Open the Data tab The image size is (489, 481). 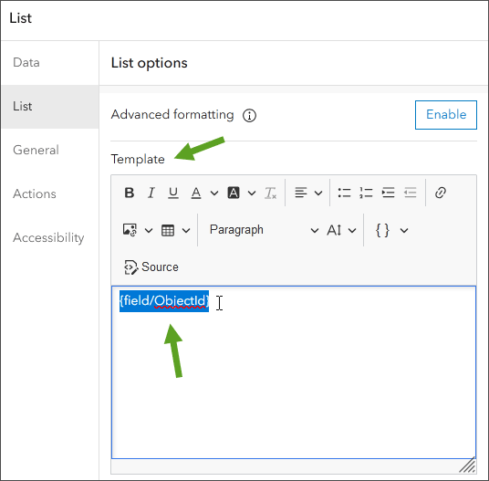point(50,62)
